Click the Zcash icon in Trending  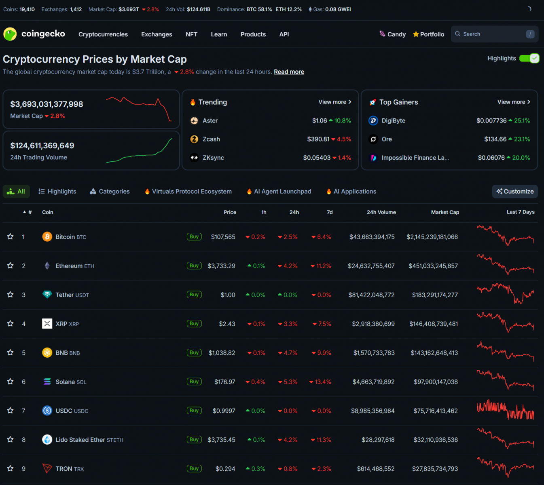click(194, 139)
